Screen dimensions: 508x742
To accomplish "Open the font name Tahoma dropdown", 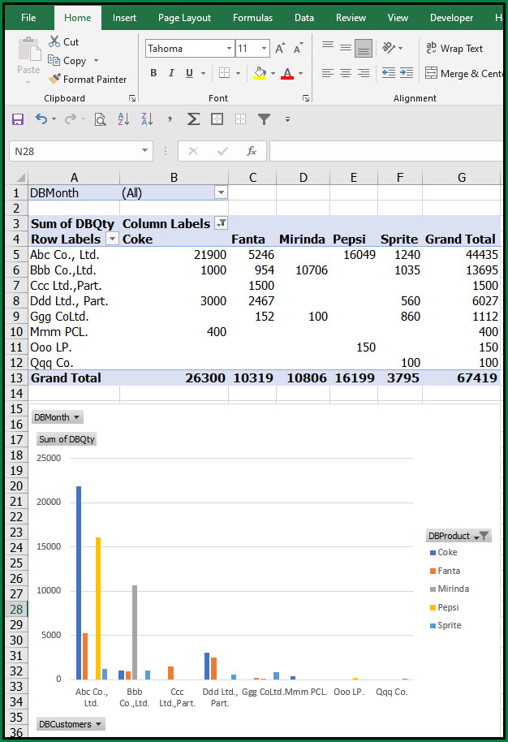I will 229,48.
